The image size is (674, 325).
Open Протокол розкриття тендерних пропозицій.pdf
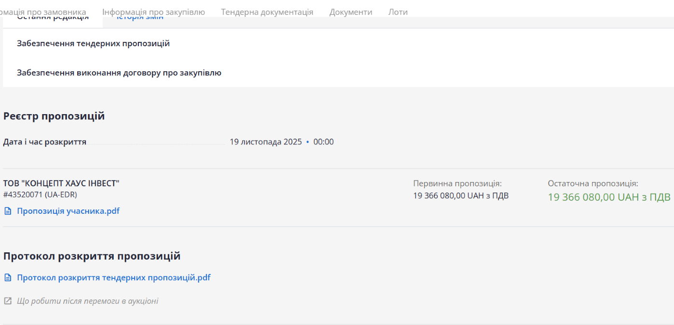pyautogui.click(x=114, y=278)
